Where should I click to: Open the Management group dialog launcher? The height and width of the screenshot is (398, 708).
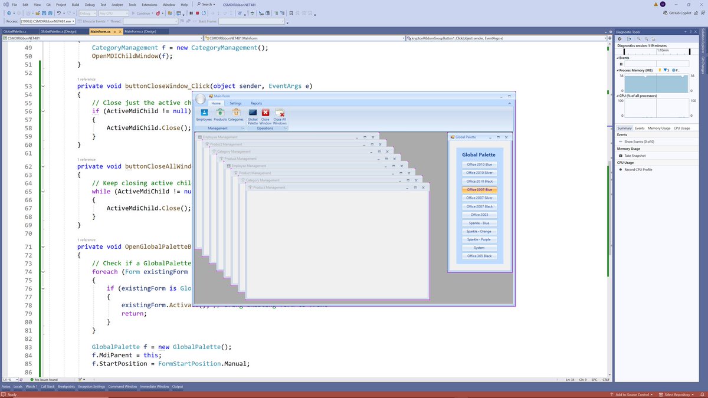point(242,128)
